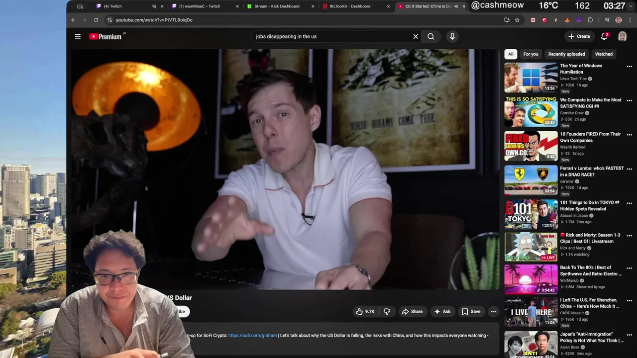
Task: Open the Chrome profile avatar
Action: pos(619,20)
